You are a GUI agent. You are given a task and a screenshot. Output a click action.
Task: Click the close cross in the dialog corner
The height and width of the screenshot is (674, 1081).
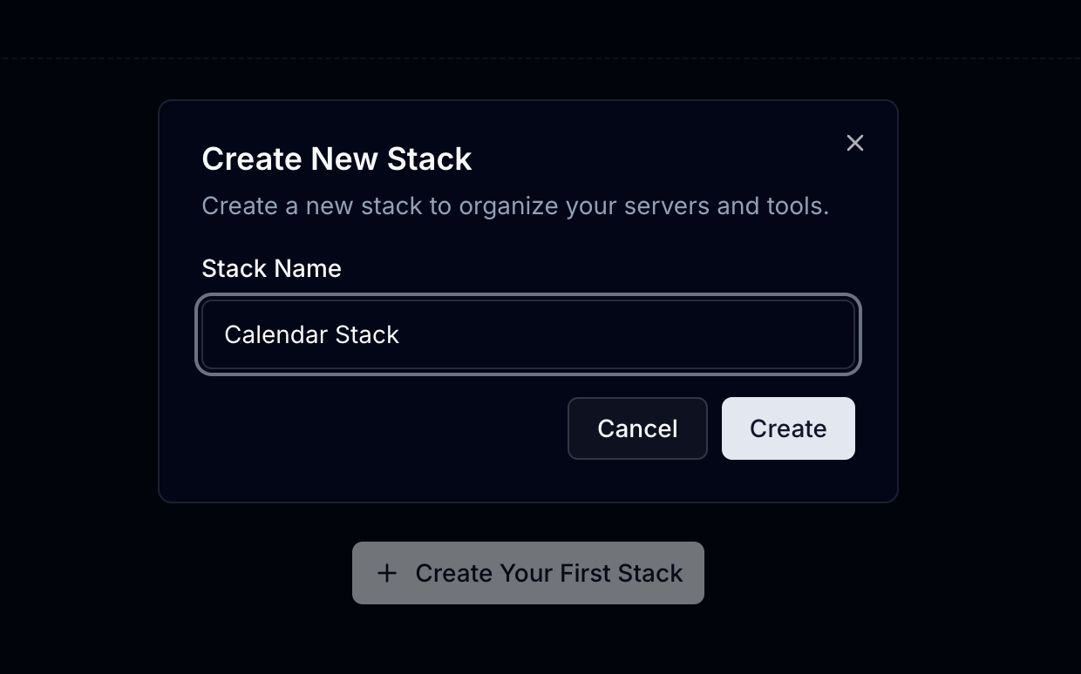coord(854,143)
